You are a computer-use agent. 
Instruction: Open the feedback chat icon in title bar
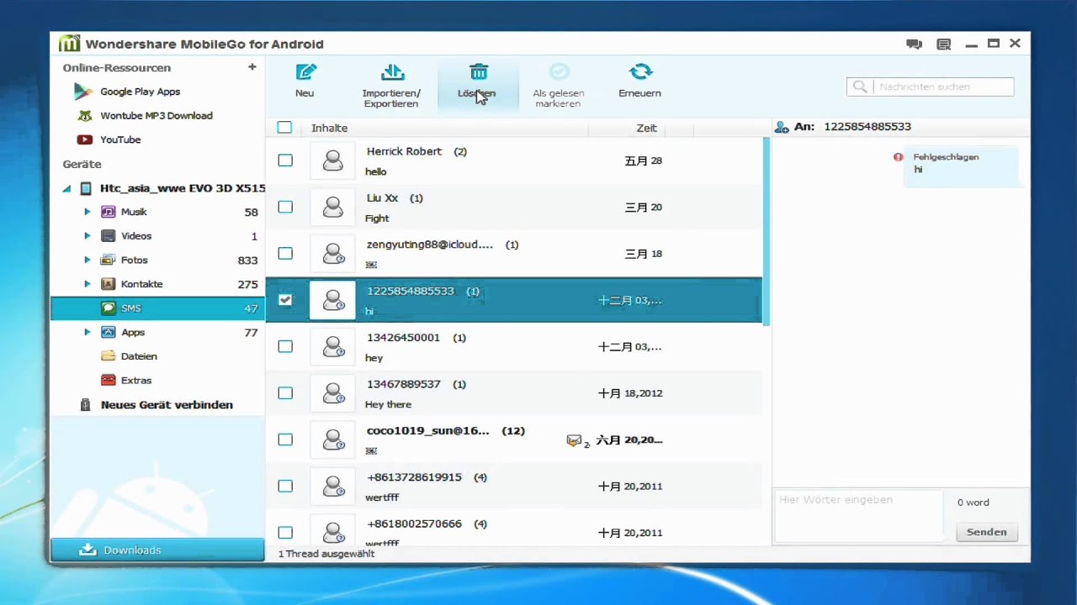[914, 44]
